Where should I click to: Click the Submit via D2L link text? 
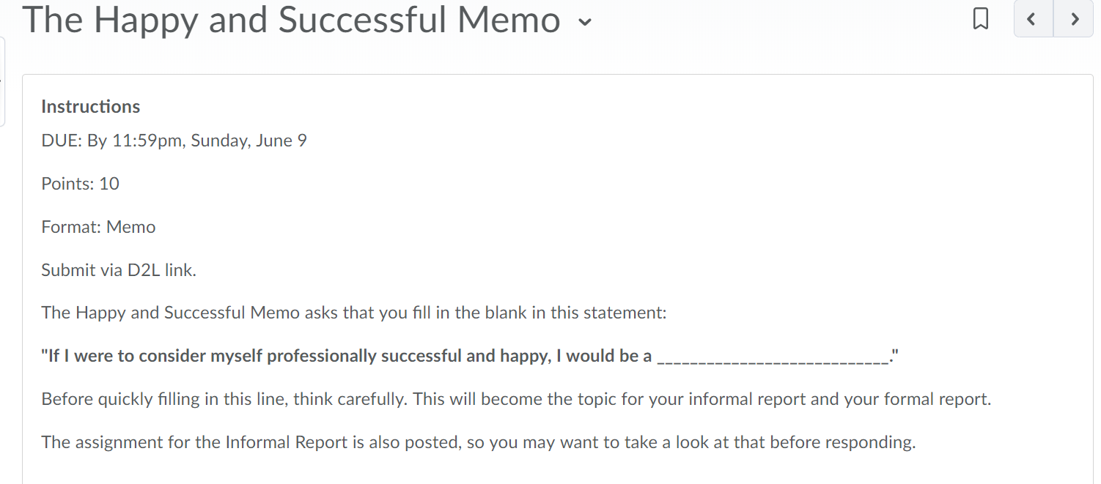tap(119, 270)
